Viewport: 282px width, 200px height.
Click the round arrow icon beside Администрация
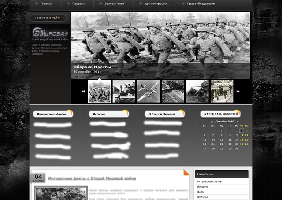(x=140, y=4)
